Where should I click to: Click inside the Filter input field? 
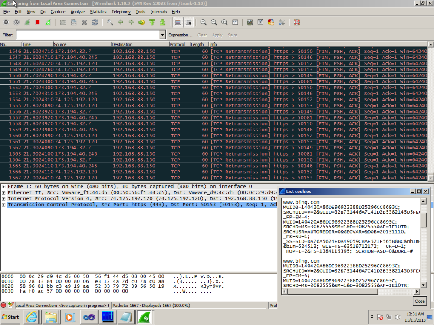click(x=87, y=35)
